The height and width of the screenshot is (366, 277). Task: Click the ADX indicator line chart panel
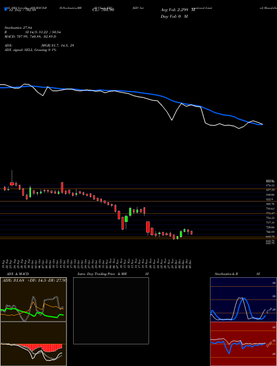click(33, 299)
